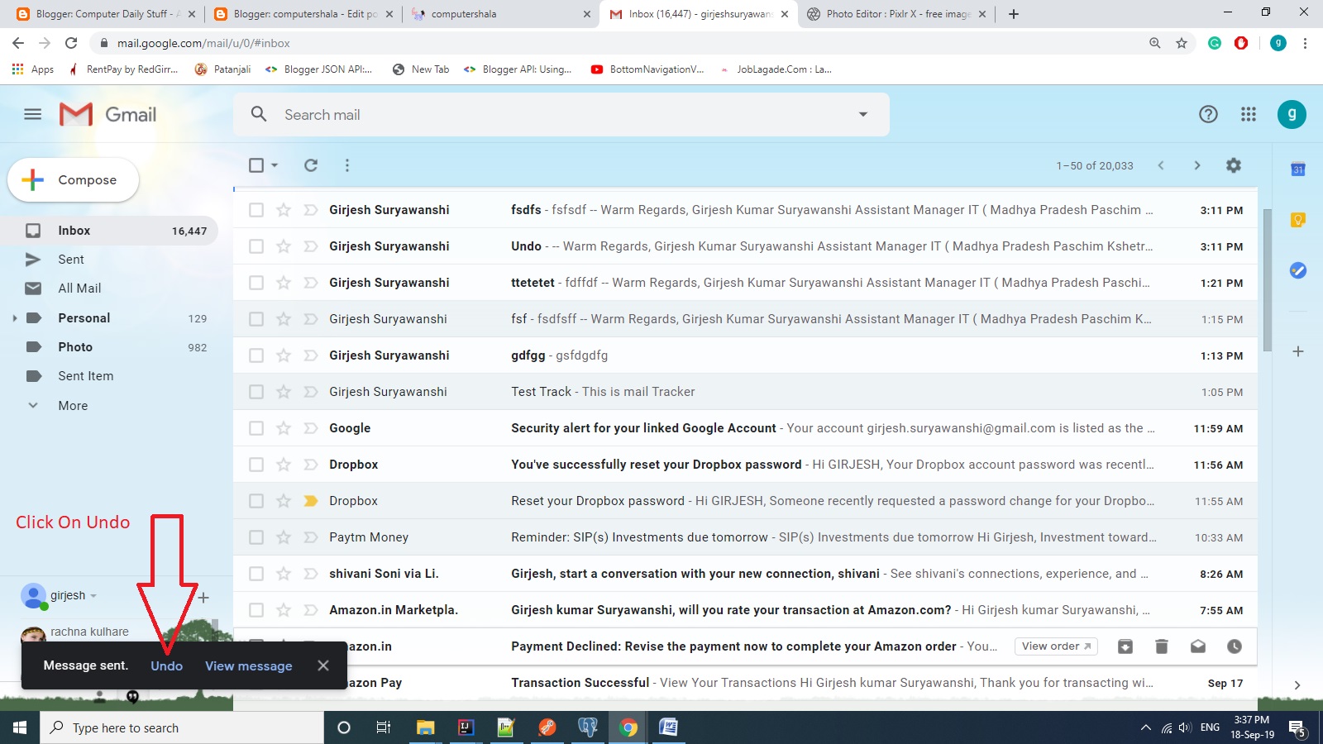Go to the newer messages page
This screenshot has width=1323, height=744.
1161,165
